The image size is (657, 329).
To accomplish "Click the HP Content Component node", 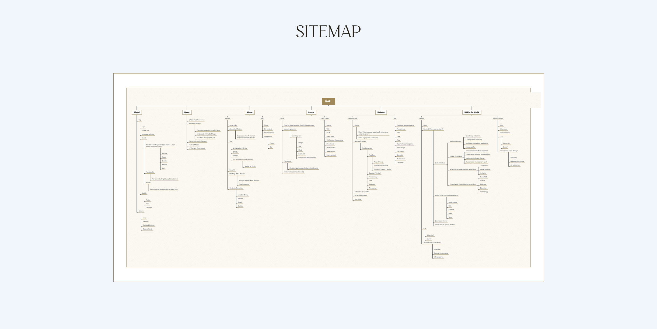I will pos(197,148).
